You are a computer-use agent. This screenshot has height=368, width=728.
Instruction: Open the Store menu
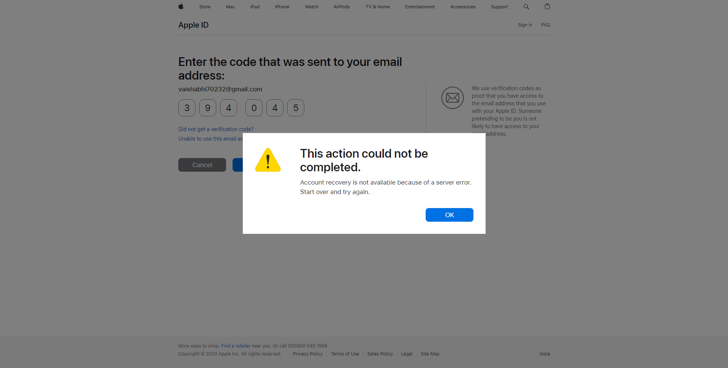[205, 7]
